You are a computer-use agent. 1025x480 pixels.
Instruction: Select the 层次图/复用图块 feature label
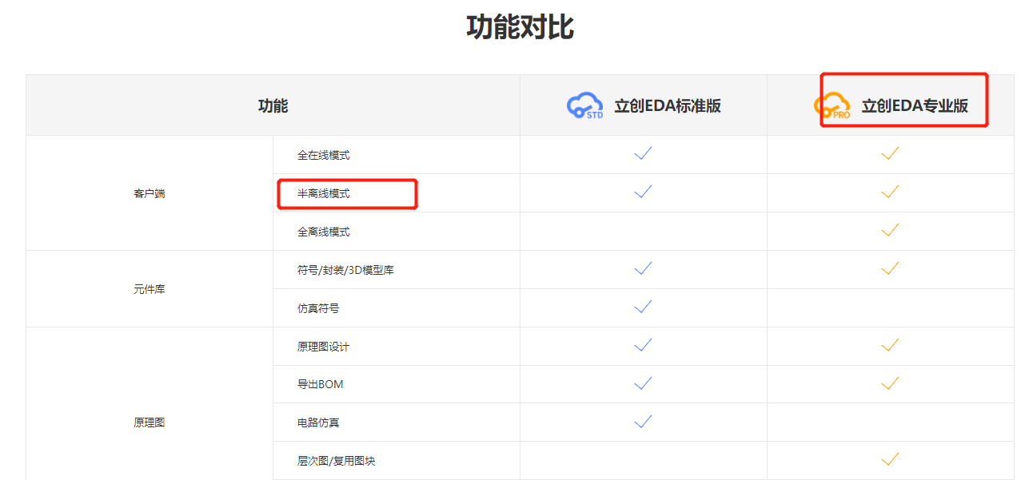[336, 461]
